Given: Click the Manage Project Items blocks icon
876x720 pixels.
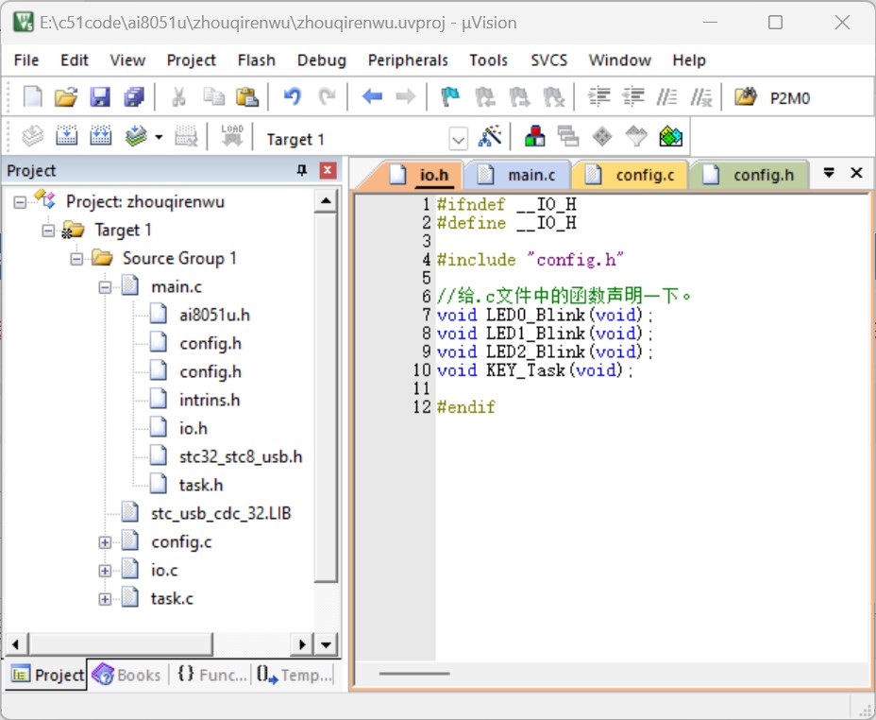Looking at the screenshot, I should 535,136.
